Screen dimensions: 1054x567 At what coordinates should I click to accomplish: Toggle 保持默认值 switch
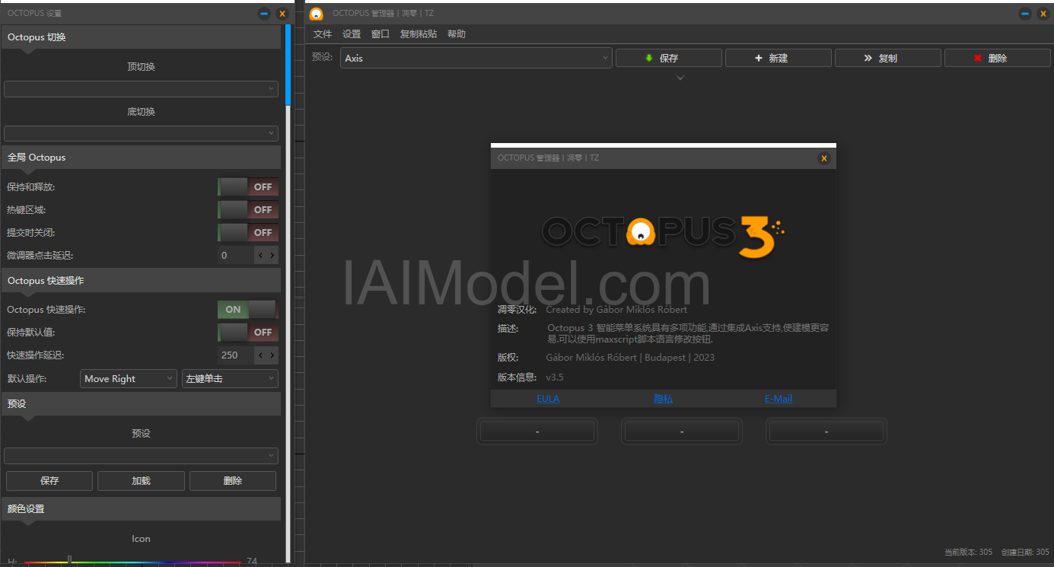(x=248, y=333)
